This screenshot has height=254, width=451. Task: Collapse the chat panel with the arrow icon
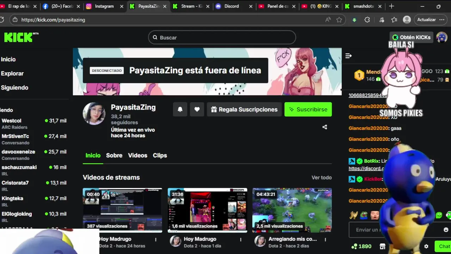tap(348, 56)
